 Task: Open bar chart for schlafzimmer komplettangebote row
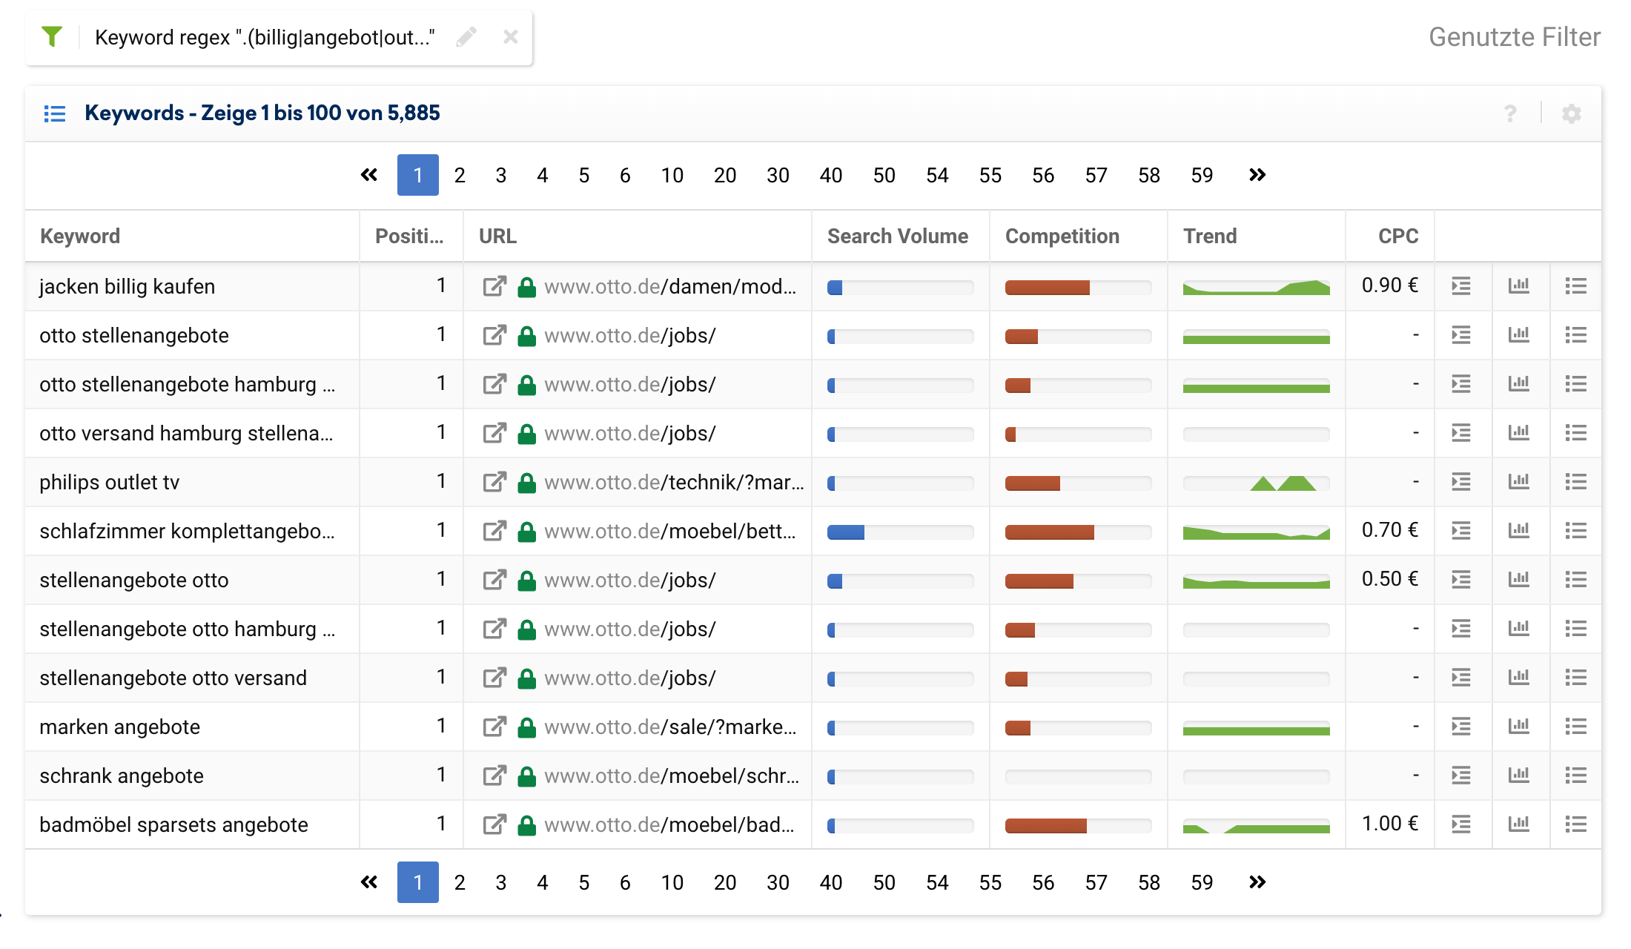coord(1518,530)
